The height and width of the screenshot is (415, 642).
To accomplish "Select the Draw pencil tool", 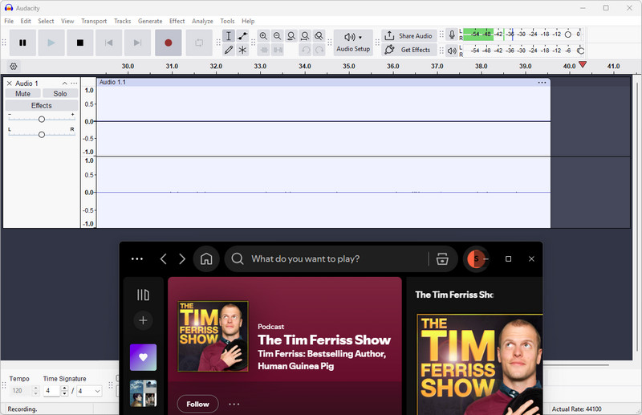I will click(x=229, y=50).
